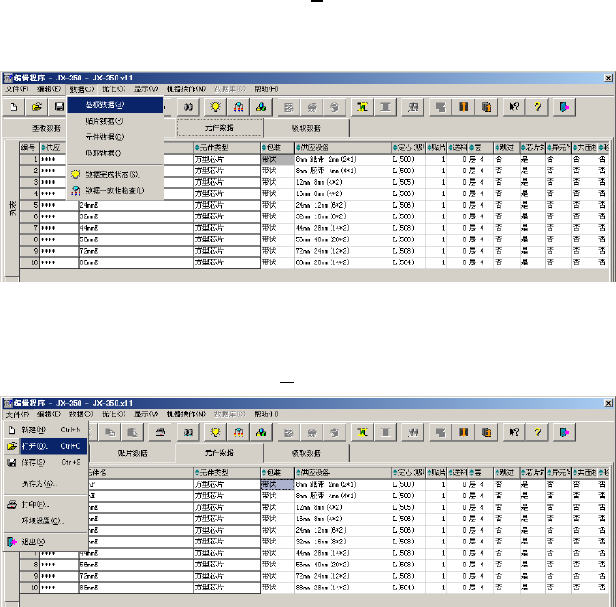The image size is (616, 607).
Task: Click the binoculars search icon in the upper window
Action: pos(188,107)
